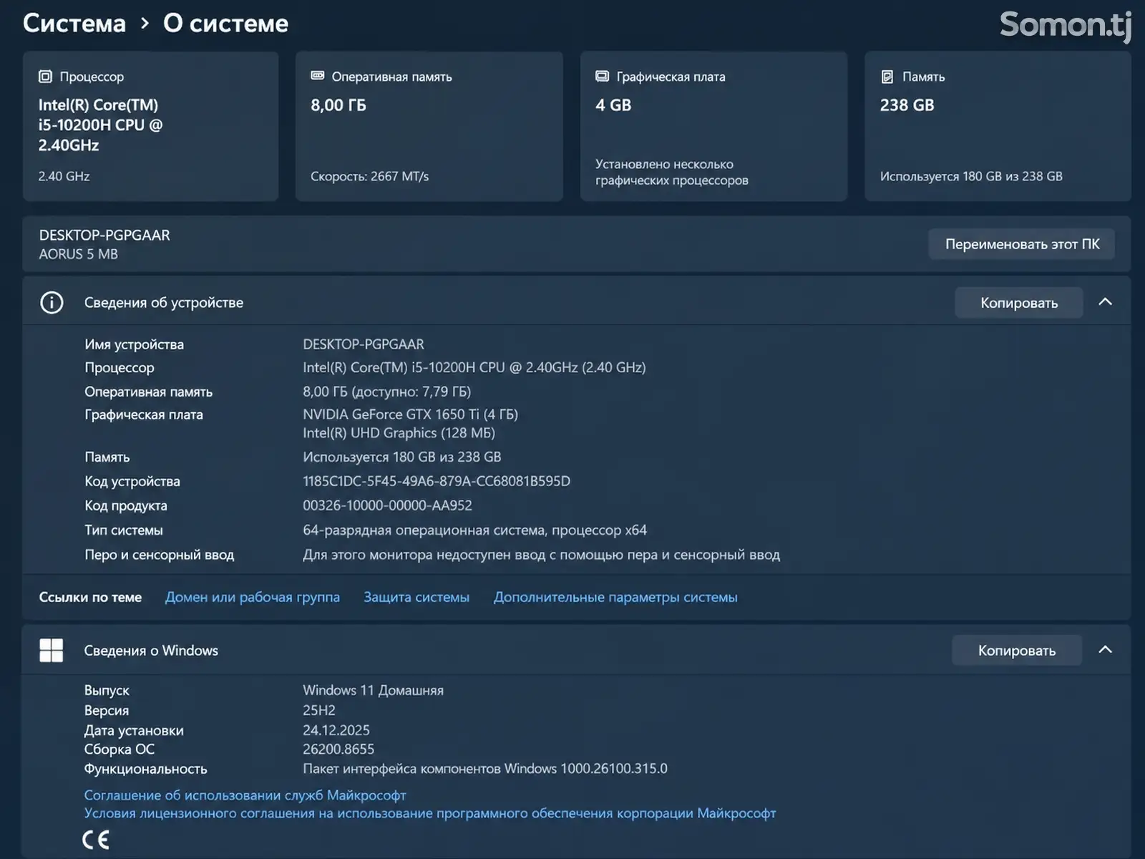Click the install date 24.12.2025
This screenshot has width=1145, height=859.
click(336, 730)
